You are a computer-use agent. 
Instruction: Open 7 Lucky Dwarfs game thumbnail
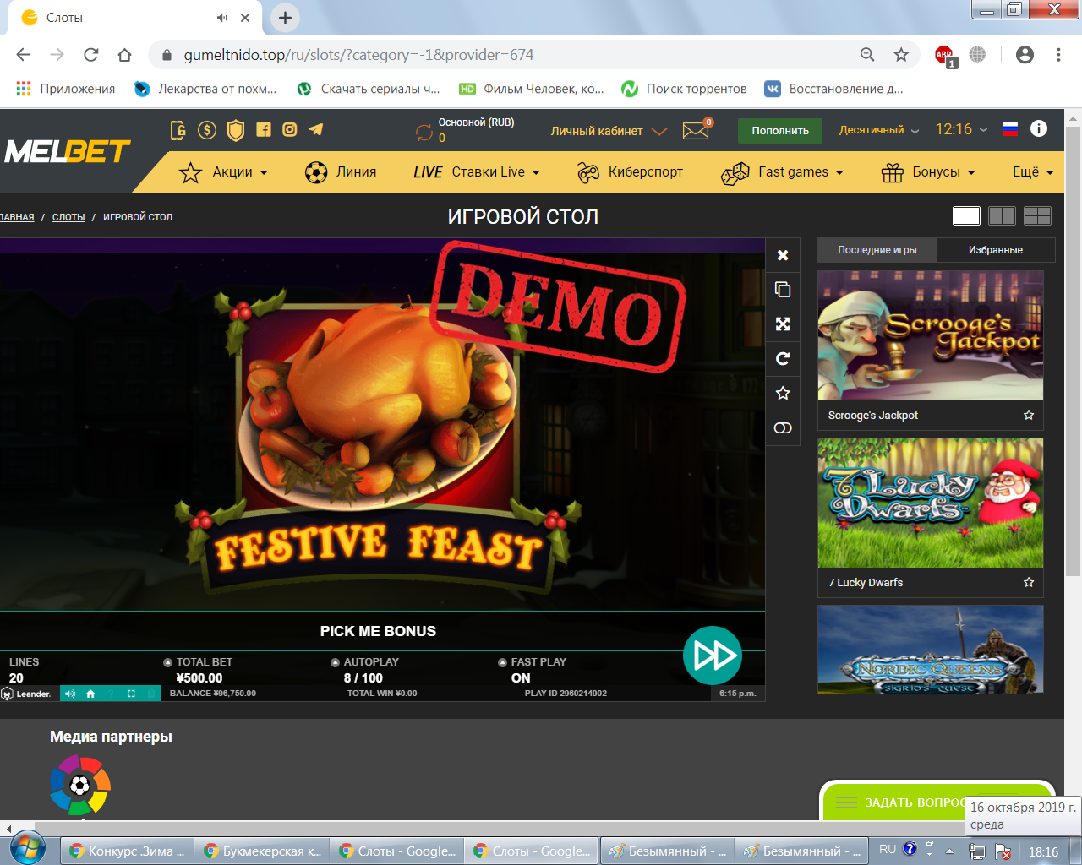point(930,503)
